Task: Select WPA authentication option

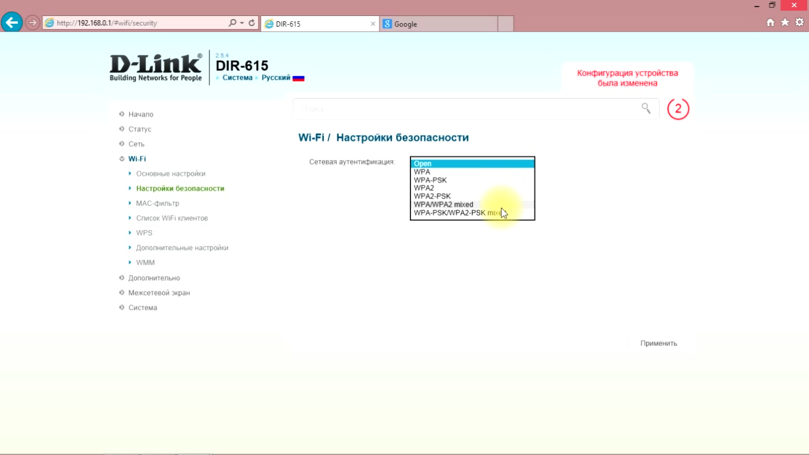Action: coord(472,172)
